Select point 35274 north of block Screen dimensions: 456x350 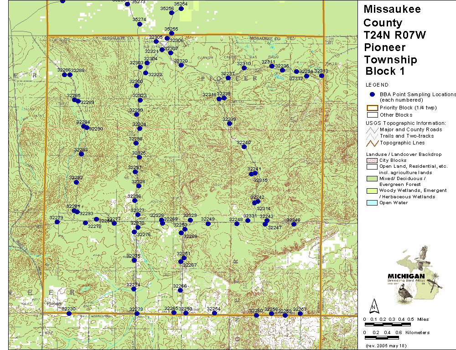pos(140,24)
